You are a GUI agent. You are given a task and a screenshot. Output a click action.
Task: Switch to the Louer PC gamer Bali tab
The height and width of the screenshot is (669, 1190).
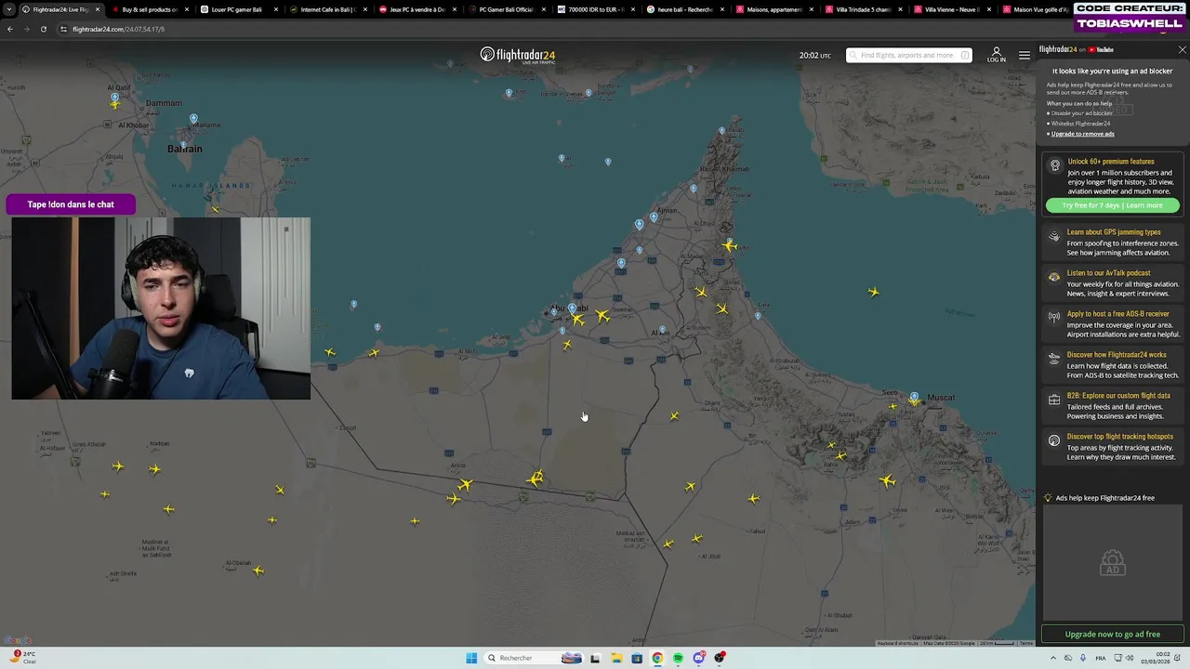point(237,9)
